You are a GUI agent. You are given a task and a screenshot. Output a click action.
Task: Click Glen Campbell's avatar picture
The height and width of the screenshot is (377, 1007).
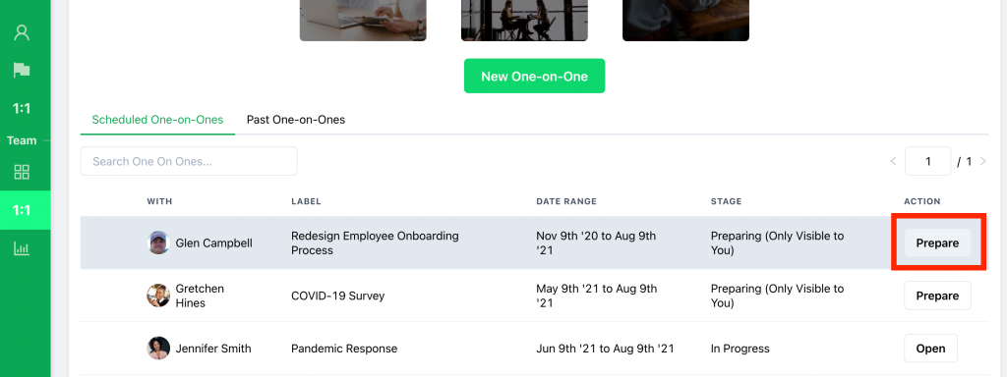tap(158, 243)
